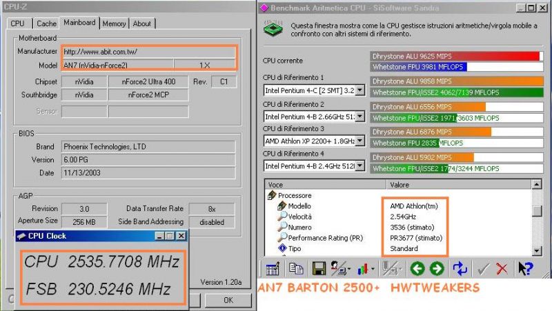This screenshot has width=552, height=311.
Task: Click magnifier icon beside Velocità
Action: point(282,217)
